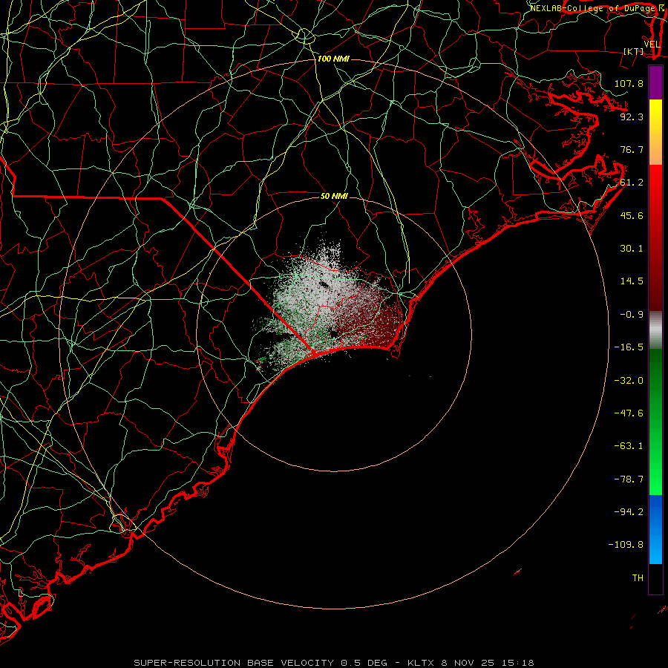Screen dimensions: 668x668
Task: Click the 107.8 velocity scale value
Action: point(629,83)
